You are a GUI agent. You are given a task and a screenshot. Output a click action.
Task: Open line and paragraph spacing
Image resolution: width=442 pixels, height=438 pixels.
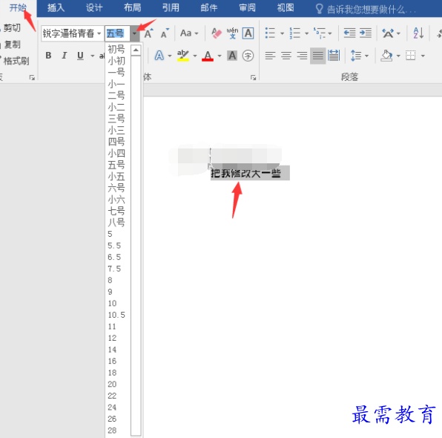point(356,56)
